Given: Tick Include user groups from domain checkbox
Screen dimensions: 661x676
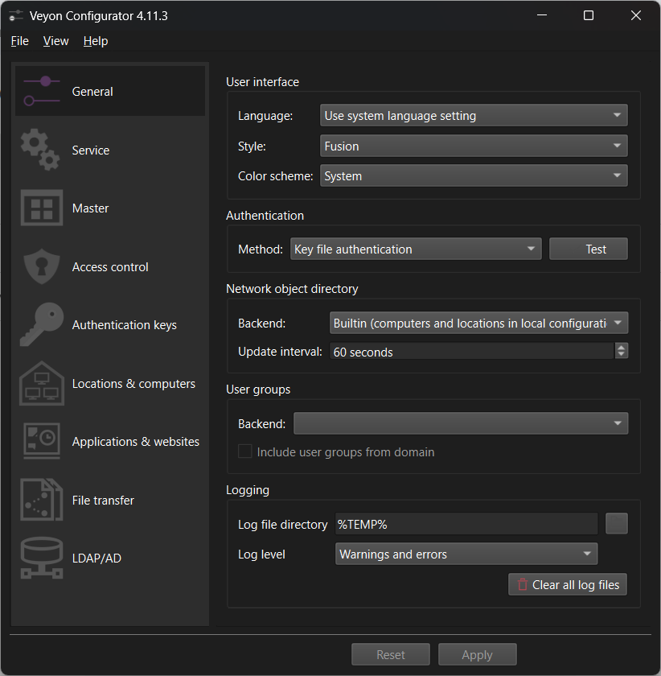Looking at the screenshot, I should (x=244, y=451).
